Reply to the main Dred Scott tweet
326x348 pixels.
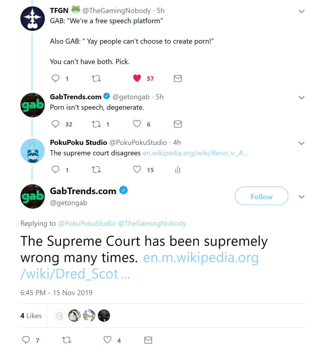[x=26, y=340]
